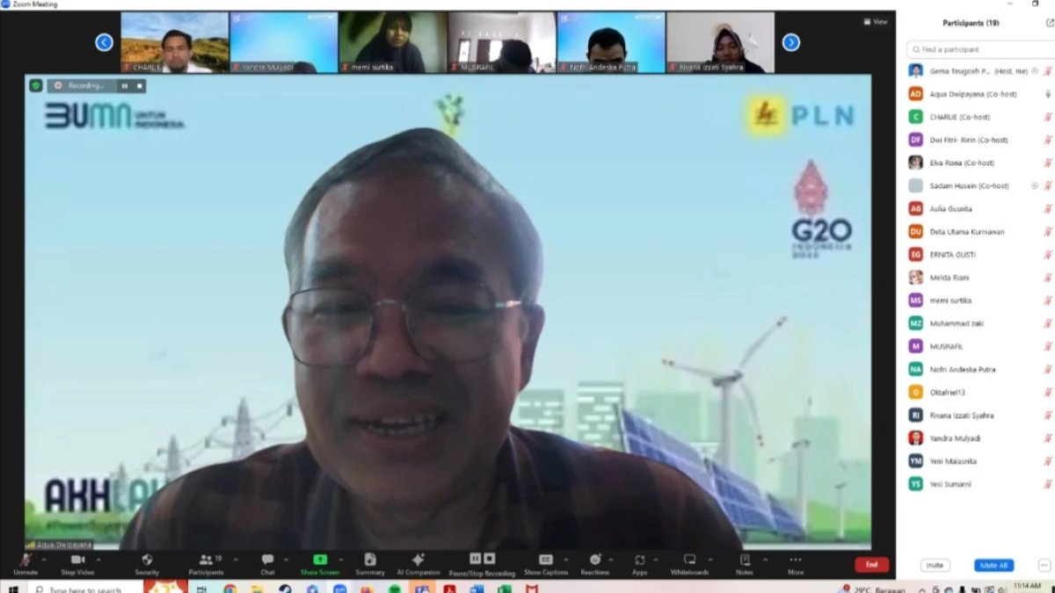Image resolution: width=1055 pixels, height=593 pixels.
Task: Click the Find a participant search field
Action: (x=980, y=49)
